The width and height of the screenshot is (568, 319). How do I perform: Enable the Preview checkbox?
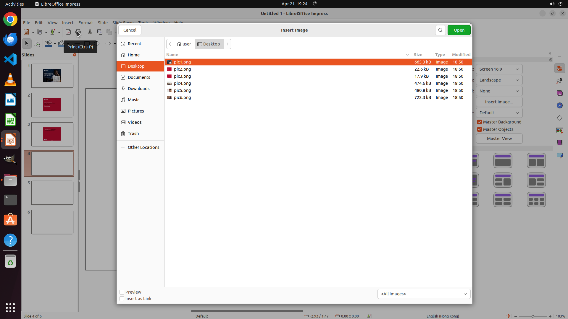[122, 292]
